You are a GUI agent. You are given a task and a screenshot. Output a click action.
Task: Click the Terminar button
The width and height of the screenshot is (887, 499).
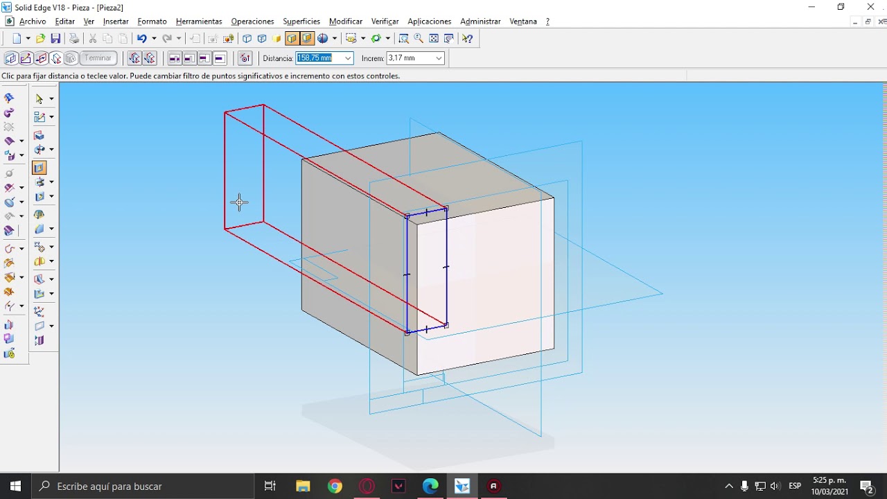coord(98,58)
